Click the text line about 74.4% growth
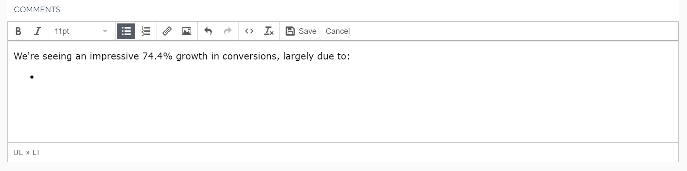Viewport: 687px width, 171px height. pyautogui.click(x=182, y=56)
